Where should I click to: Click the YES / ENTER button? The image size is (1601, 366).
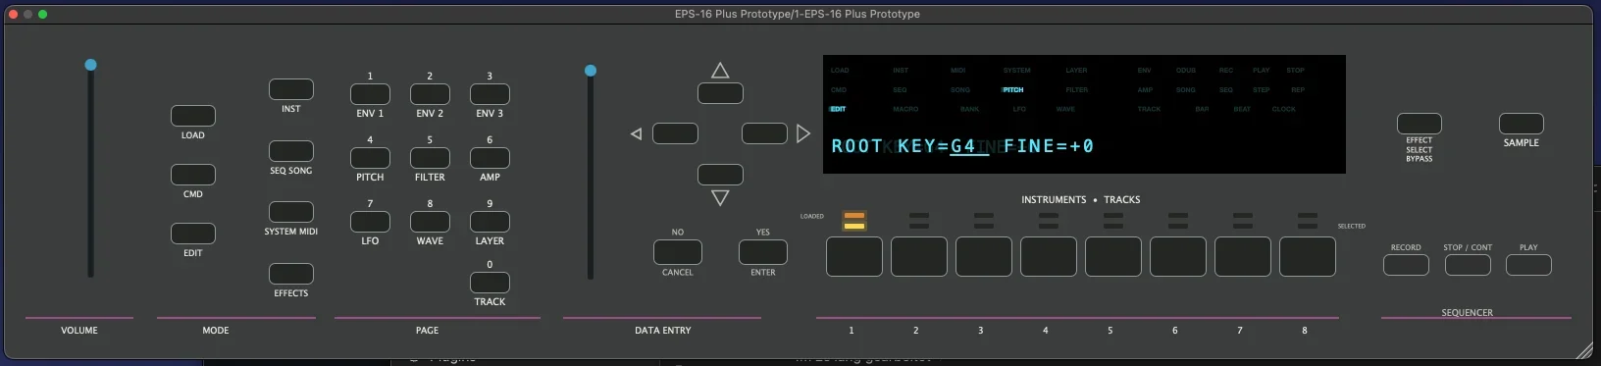click(x=762, y=252)
